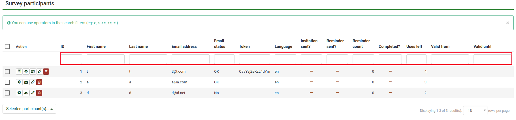This screenshot has height=120, width=516.
Task: Edit participant 1 with the pencil icon
Action: click(40, 72)
